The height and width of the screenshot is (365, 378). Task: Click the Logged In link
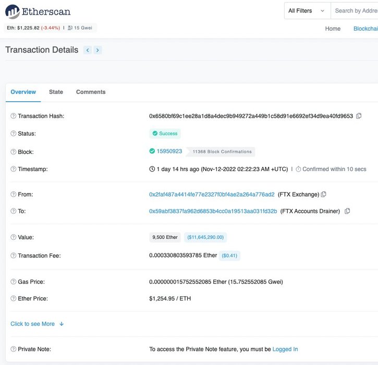click(285, 349)
